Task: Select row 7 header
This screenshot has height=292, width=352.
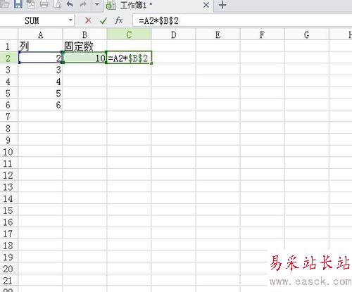Action: pos(8,116)
